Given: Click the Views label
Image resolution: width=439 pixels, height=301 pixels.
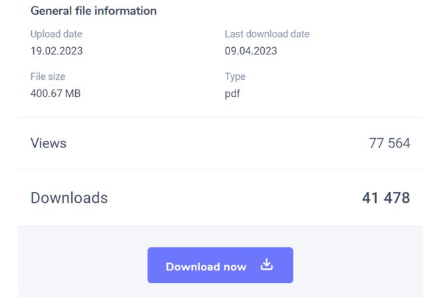Looking at the screenshot, I should 49,144.
